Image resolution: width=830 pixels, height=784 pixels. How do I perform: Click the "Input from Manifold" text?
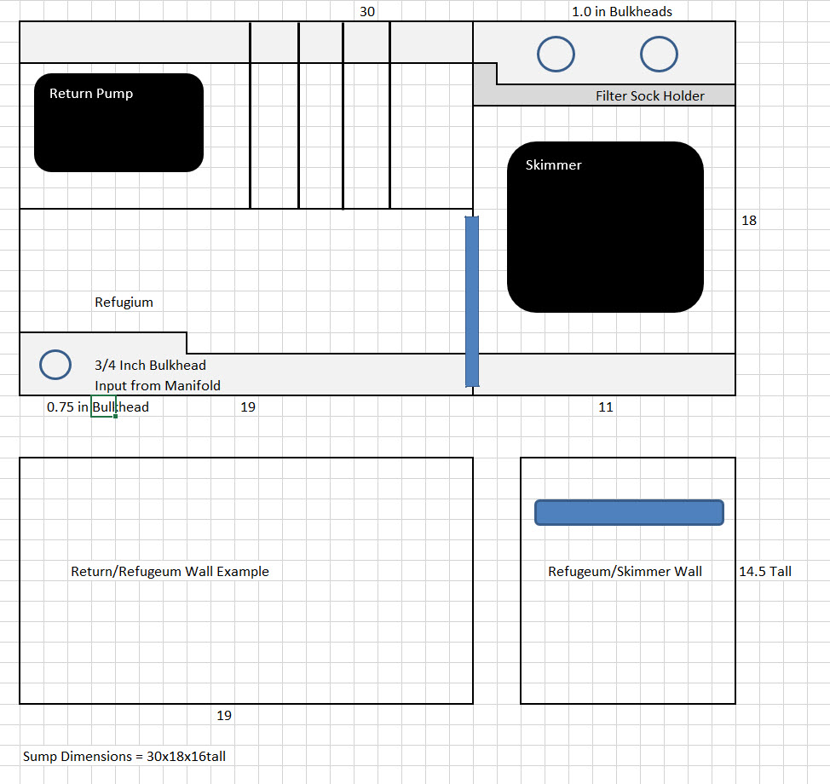pos(157,386)
